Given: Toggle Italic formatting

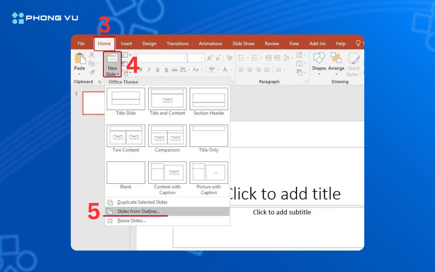Looking at the screenshot, I should [149, 70].
